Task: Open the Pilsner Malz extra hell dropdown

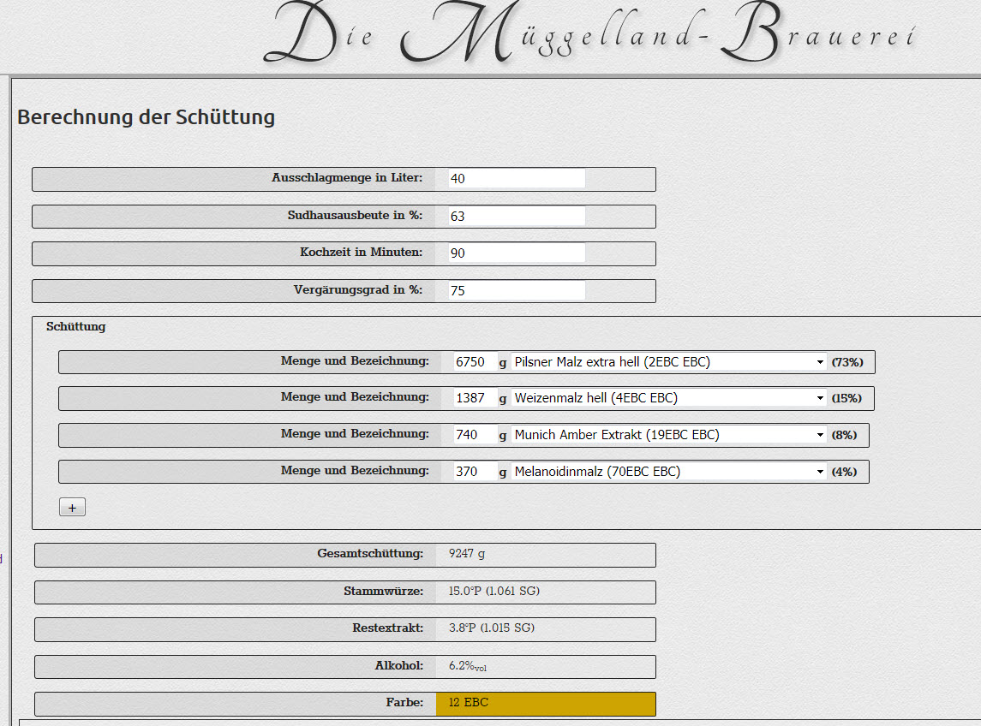Action: pos(668,362)
